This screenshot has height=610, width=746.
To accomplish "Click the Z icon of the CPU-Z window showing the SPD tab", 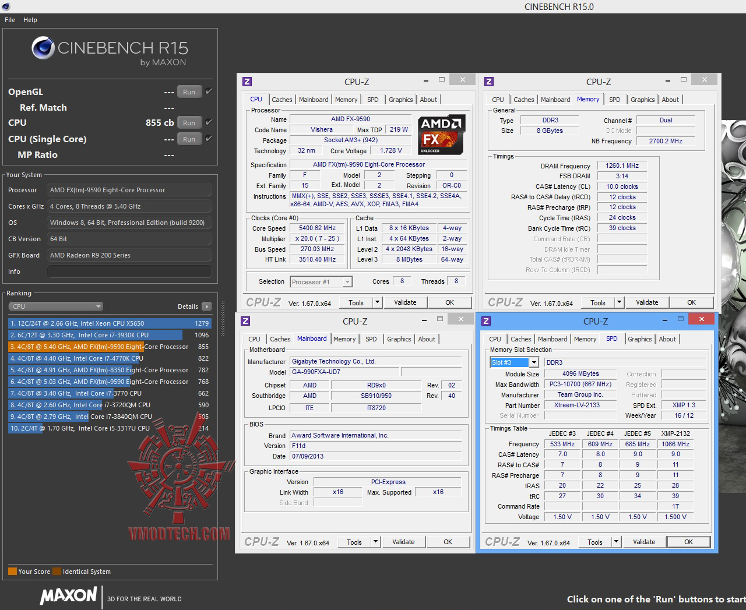I will pyautogui.click(x=486, y=321).
